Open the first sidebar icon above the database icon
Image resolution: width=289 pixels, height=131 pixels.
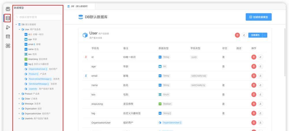pyautogui.click(x=8, y=9)
